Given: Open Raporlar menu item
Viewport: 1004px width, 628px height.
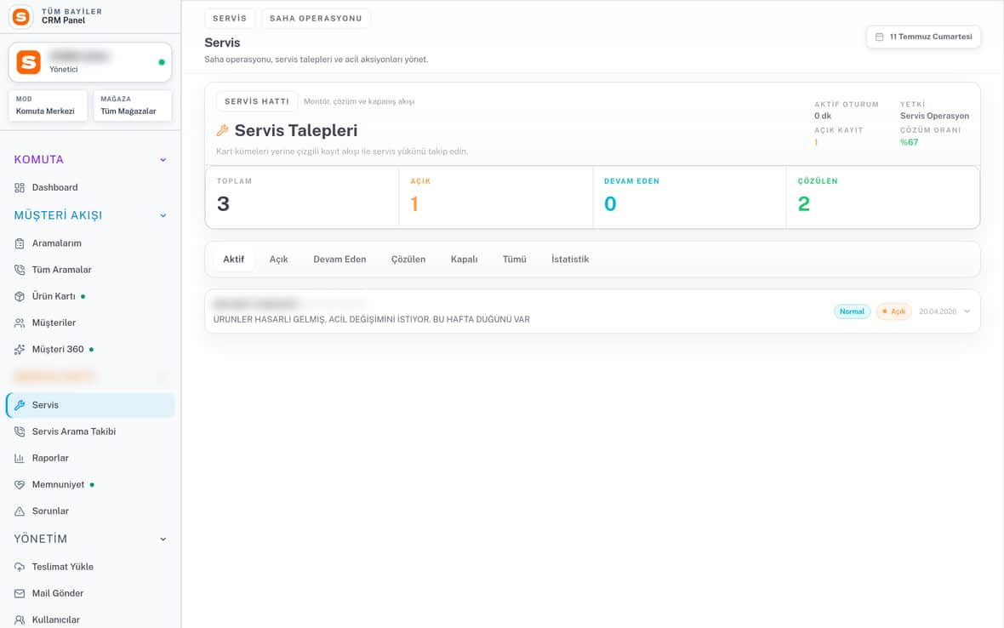Looking at the screenshot, I should pyautogui.click(x=89, y=459).
